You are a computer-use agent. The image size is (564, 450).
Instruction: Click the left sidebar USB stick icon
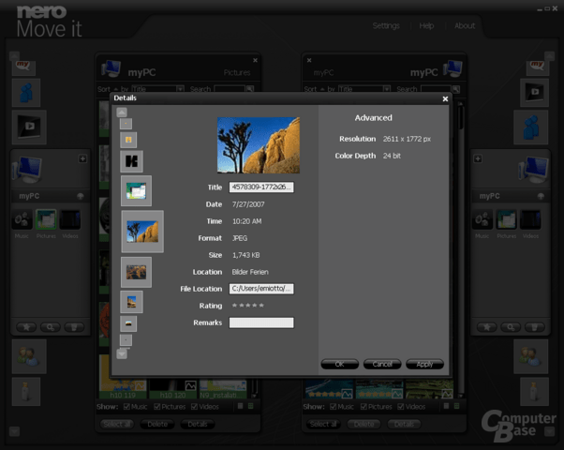[26, 392]
